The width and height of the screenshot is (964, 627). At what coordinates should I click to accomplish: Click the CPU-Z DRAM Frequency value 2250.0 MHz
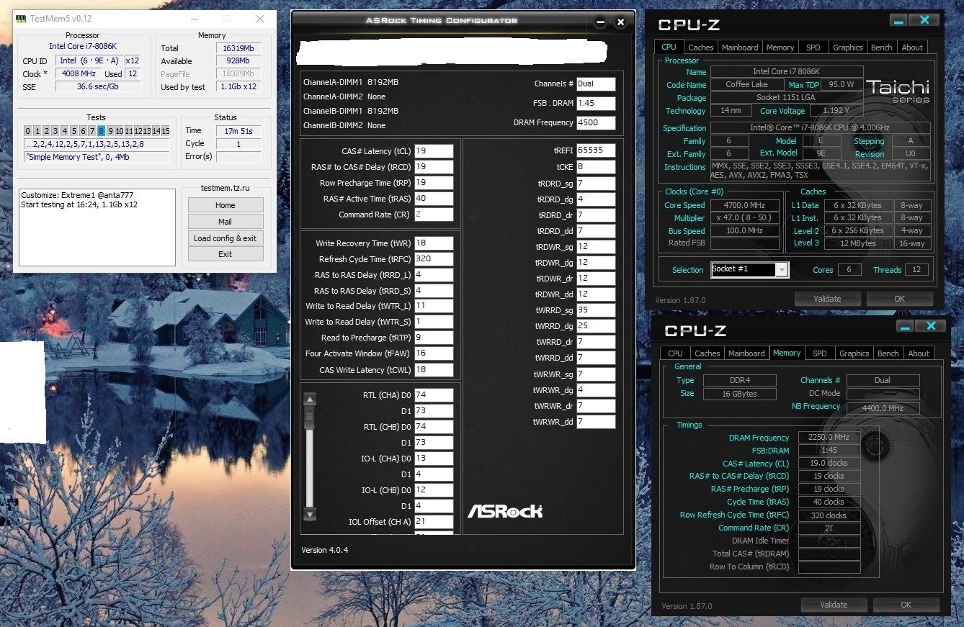point(829,438)
